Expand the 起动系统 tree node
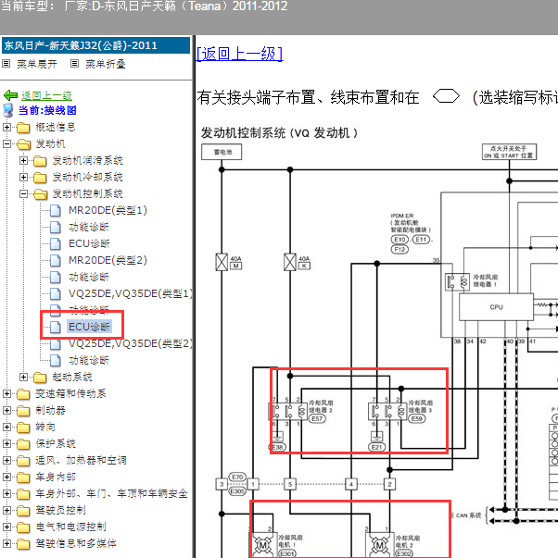 24,377
